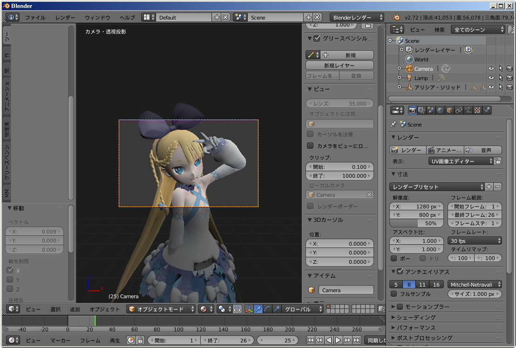Viewport: 516px width, 348px height.
Task: Open the Render Layers properties tab
Action: pos(421,110)
